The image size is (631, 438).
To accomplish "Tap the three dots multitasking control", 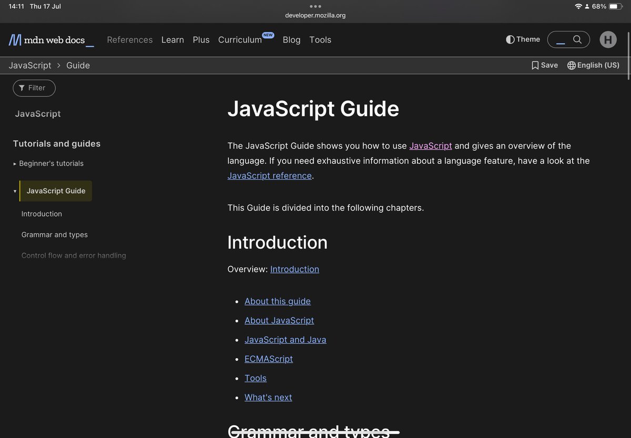I will click(315, 6).
